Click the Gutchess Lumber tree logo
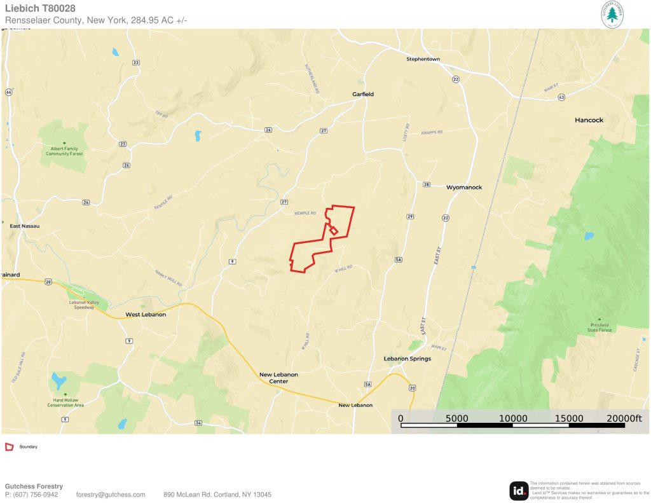The height and width of the screenshot is (503, 651). (x=612, y=15)
